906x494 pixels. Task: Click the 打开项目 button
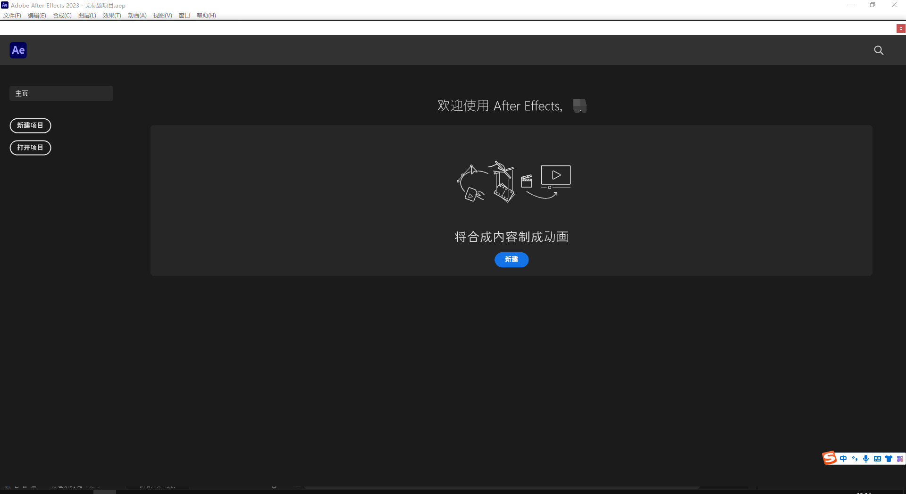click(x=30, y=148)
